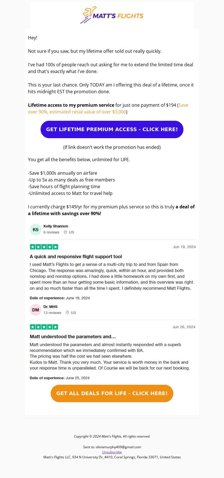Click the Jun 26, 2024 review date
Screen dimensions: 224x478
pyautogui.click(x=184, y=327)
